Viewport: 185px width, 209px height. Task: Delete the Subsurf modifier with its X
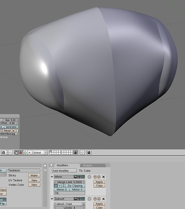(x=103, y=199)
